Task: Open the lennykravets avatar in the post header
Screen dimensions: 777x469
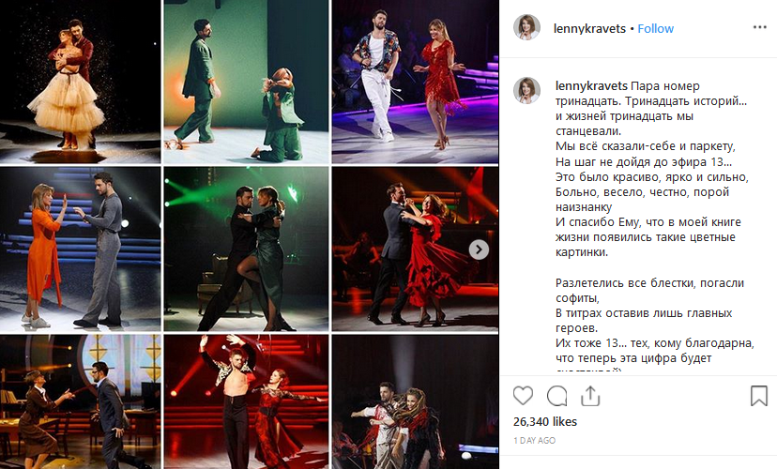Action: pos(526,27)
